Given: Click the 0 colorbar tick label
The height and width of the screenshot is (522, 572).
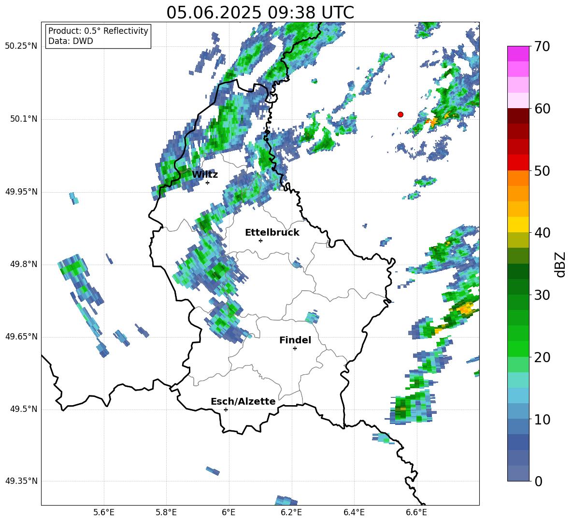Looking at the screenshot, I should coord(538,481).
